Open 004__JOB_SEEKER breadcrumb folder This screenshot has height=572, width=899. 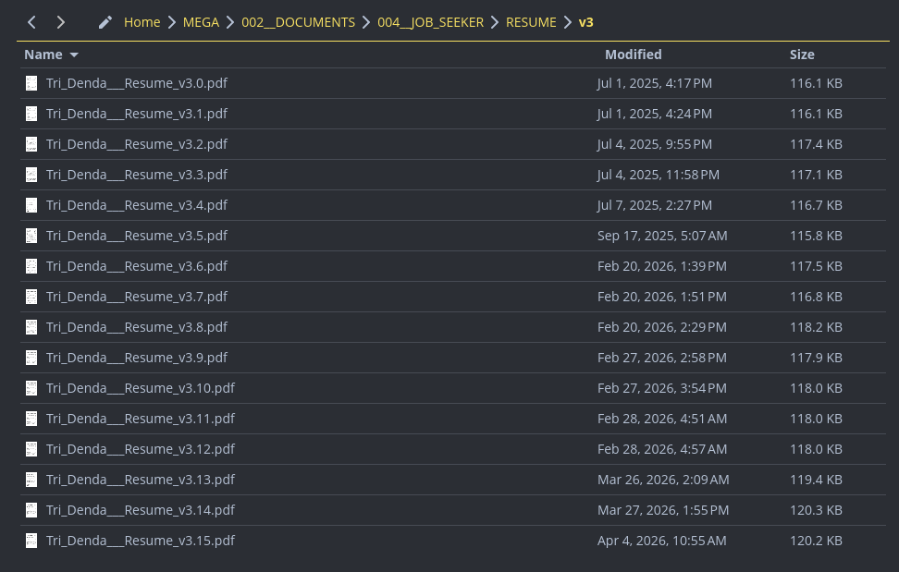point(431,22)
